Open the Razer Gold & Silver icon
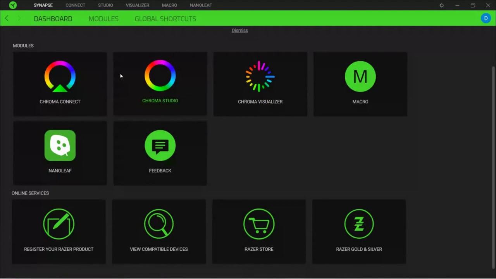 point(359,224)
